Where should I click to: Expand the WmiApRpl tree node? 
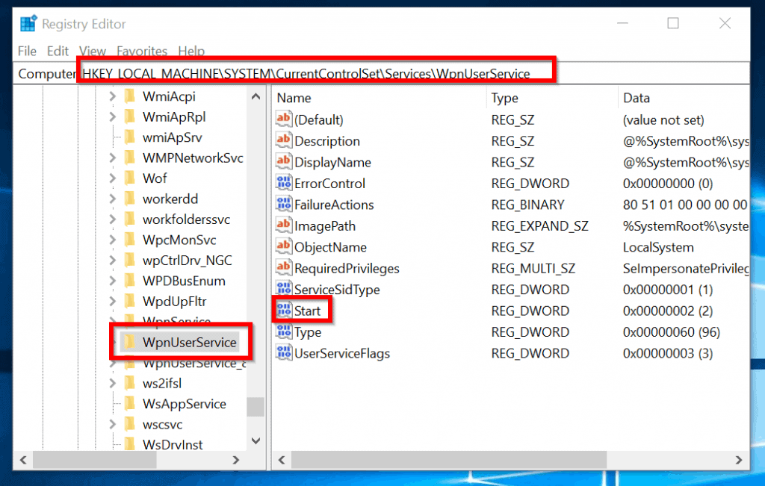coord(113,116)
